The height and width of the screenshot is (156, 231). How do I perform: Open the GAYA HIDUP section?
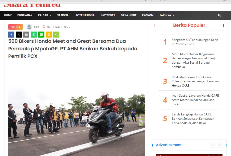pyautogui.click(x=129, y=15)
